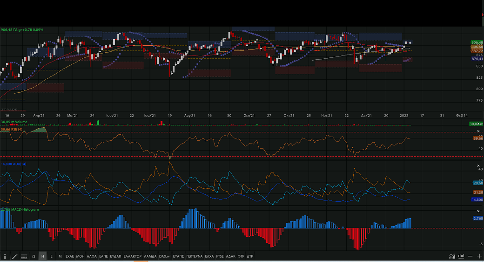
Task: Click the ΓΕΚΤΕΡΝΑ symbol button
Action: (194, 256)
